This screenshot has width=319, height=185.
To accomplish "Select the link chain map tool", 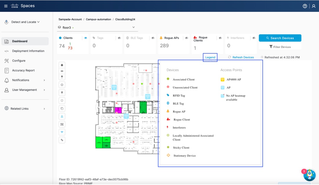I will point(62,140).
